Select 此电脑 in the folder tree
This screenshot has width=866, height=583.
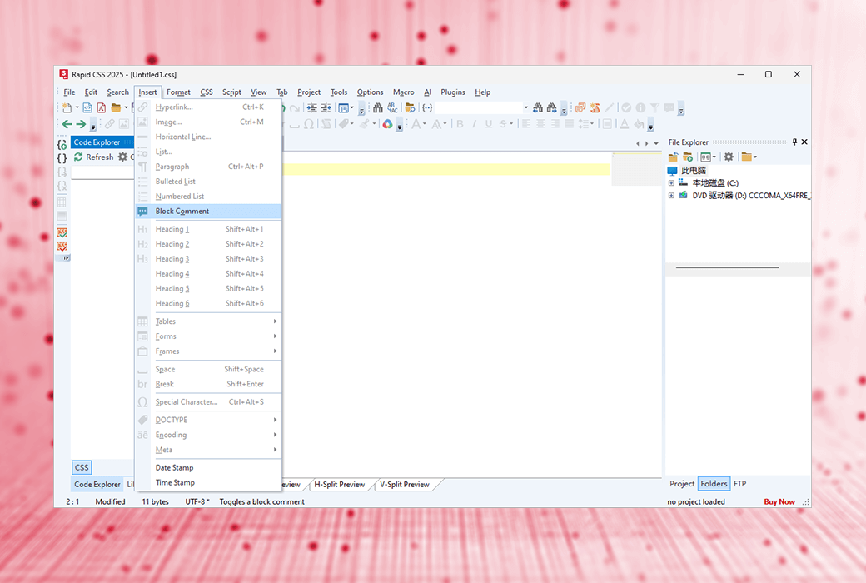[693, 170]
